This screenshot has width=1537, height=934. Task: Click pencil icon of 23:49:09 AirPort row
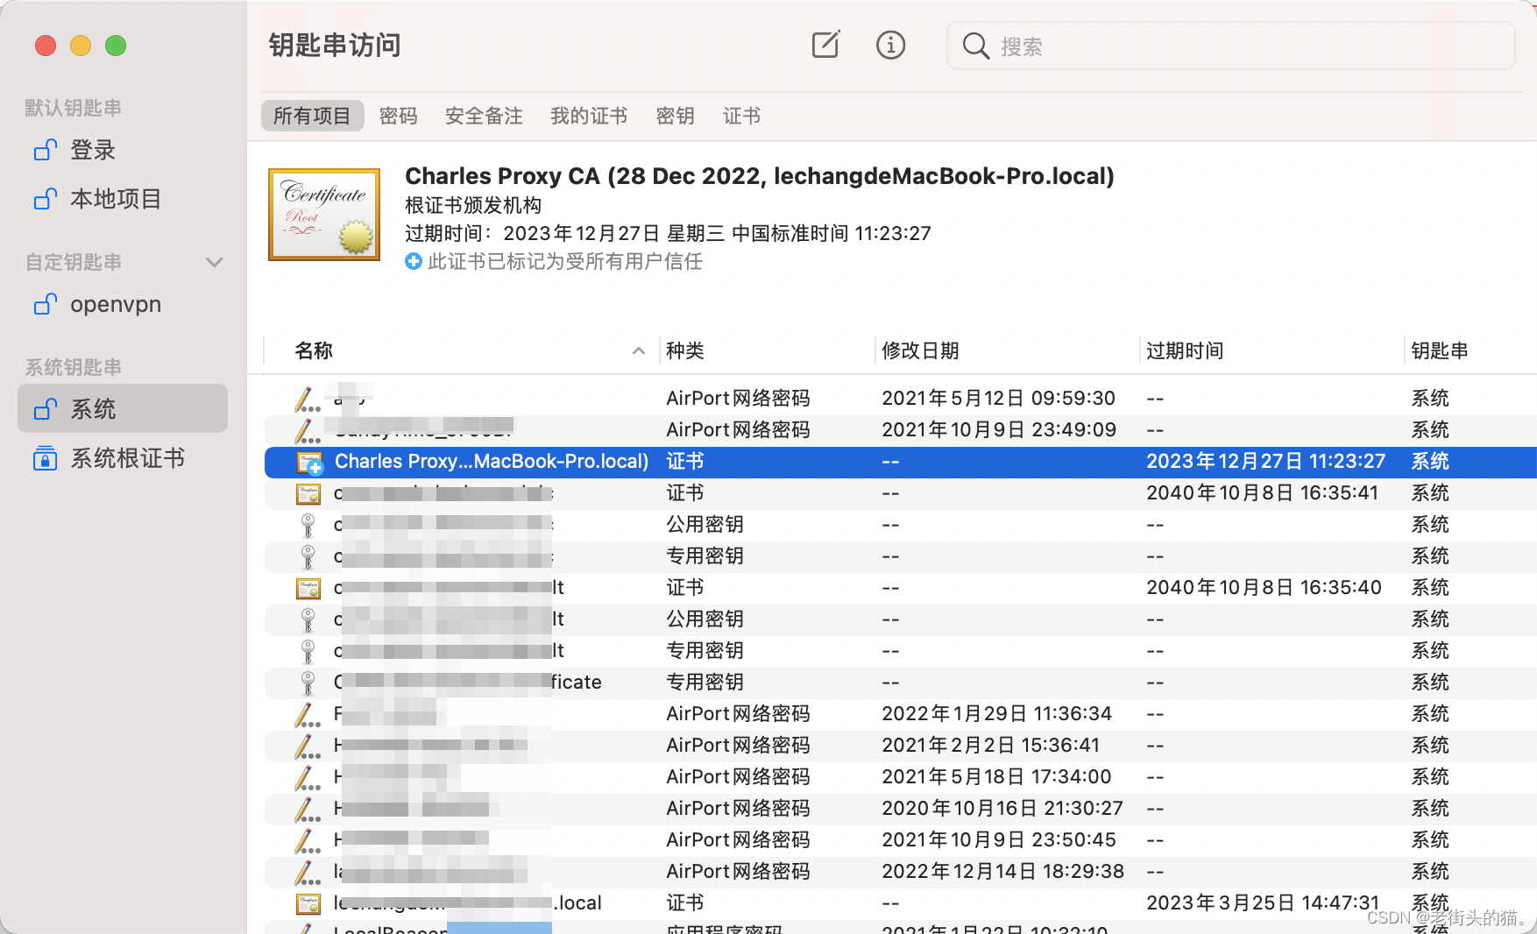pos(308,430)
